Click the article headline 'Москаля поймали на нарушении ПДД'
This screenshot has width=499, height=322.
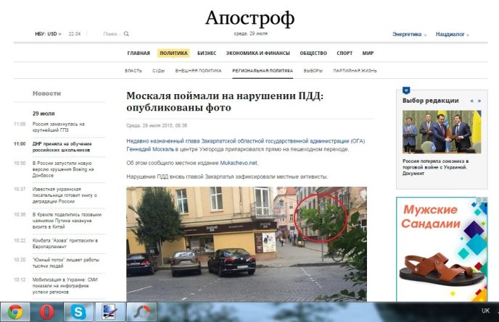(x=225, y=101)
